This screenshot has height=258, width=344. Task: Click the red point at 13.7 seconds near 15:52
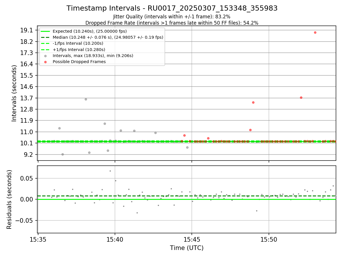(301, 97)
